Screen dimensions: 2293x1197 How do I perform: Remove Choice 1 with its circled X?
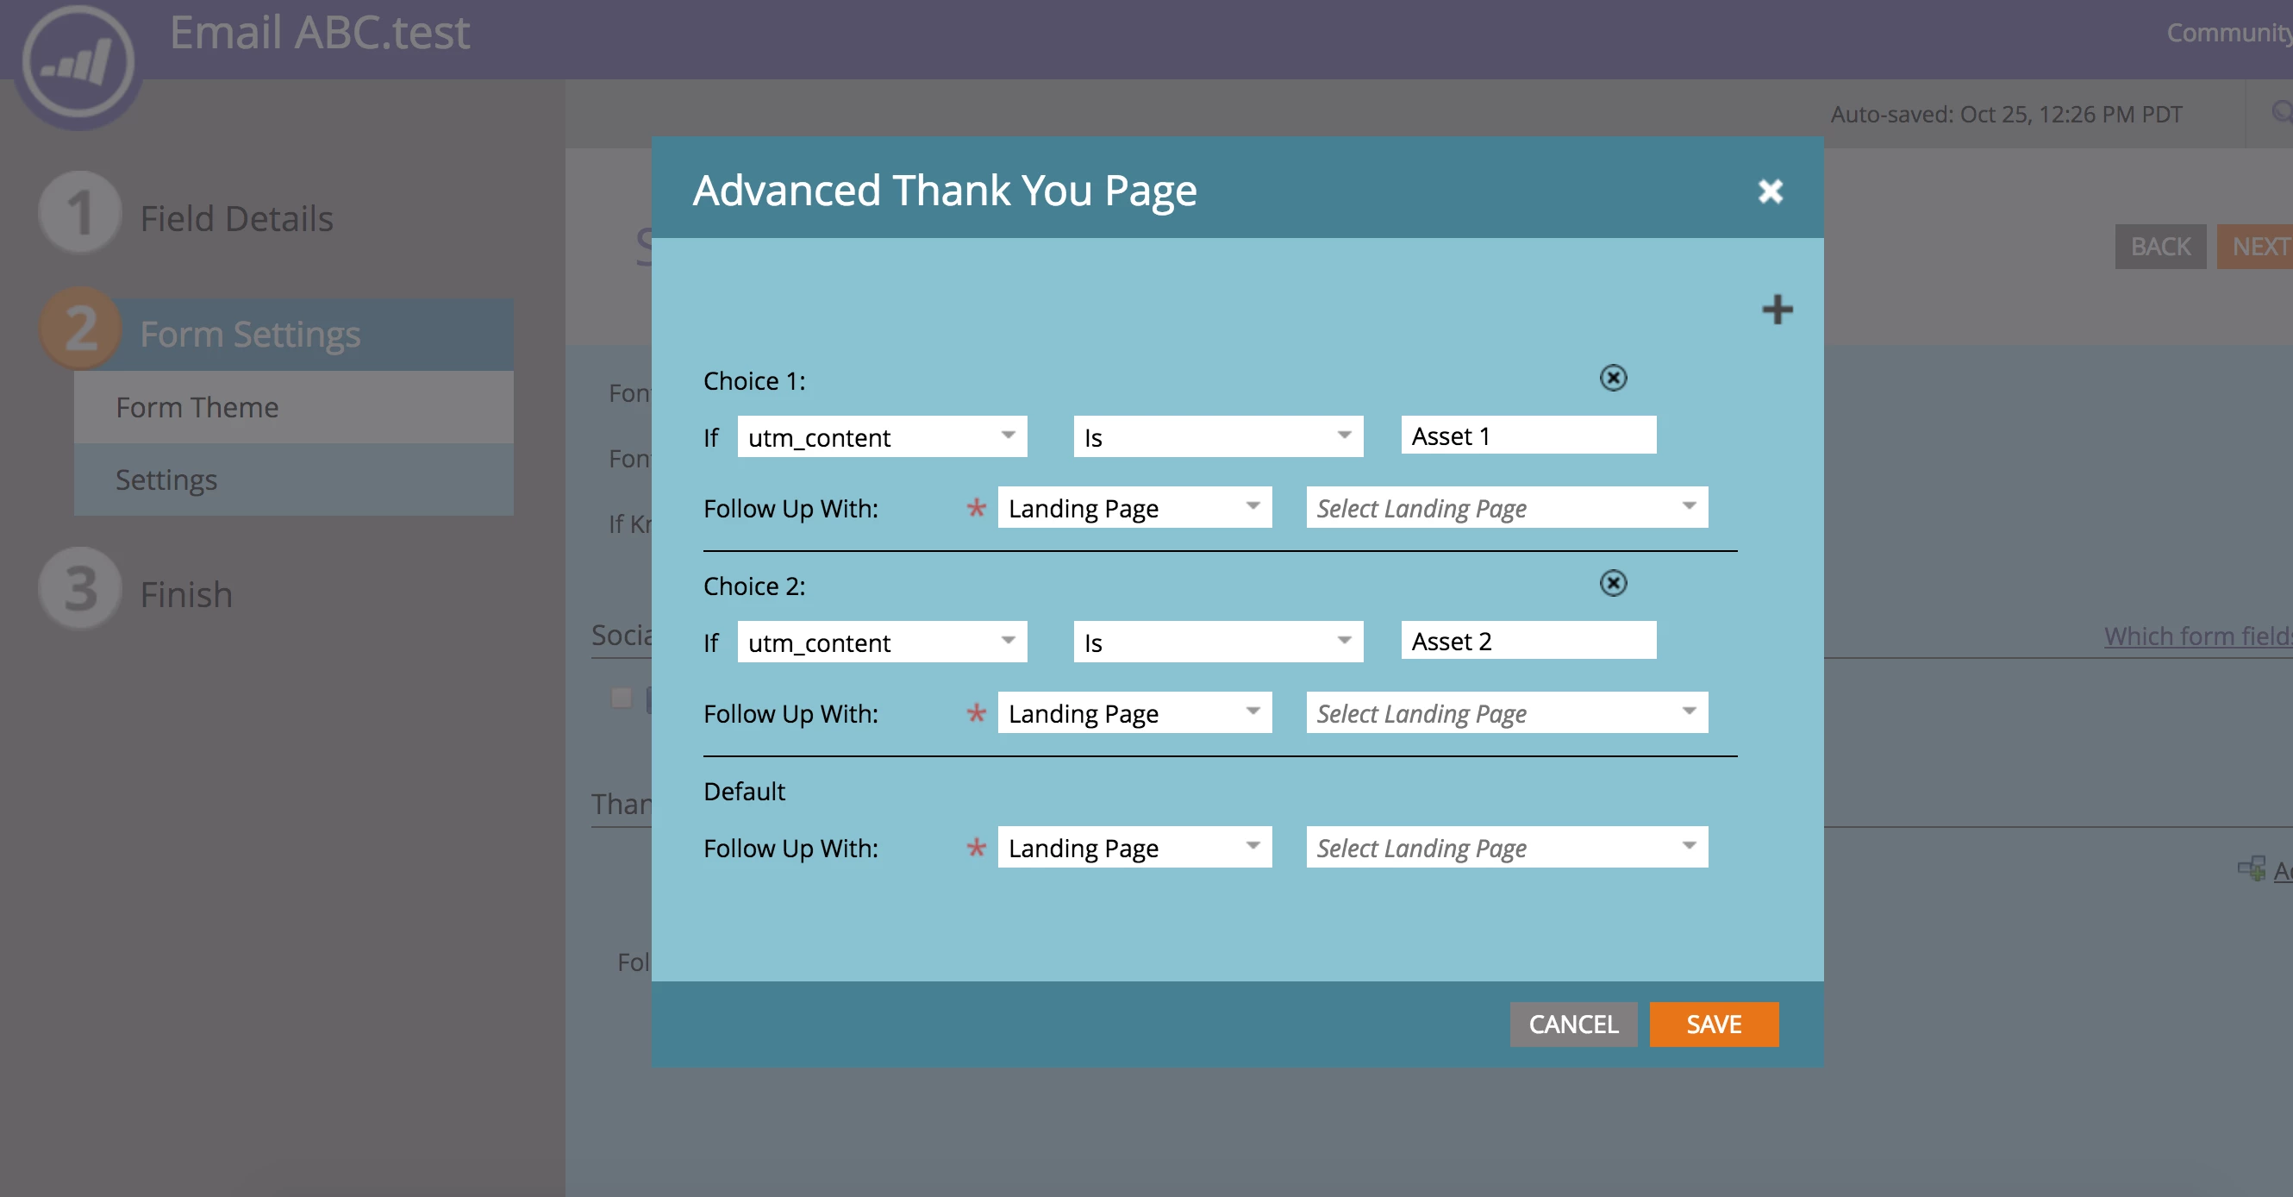point(1612,378)
